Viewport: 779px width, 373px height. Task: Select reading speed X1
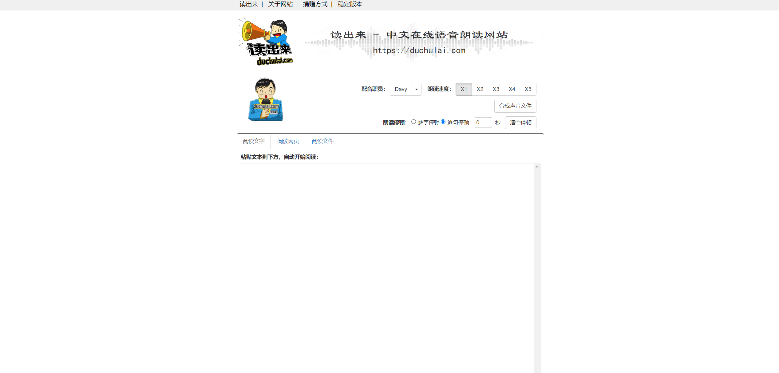click(x=464, y=89)
